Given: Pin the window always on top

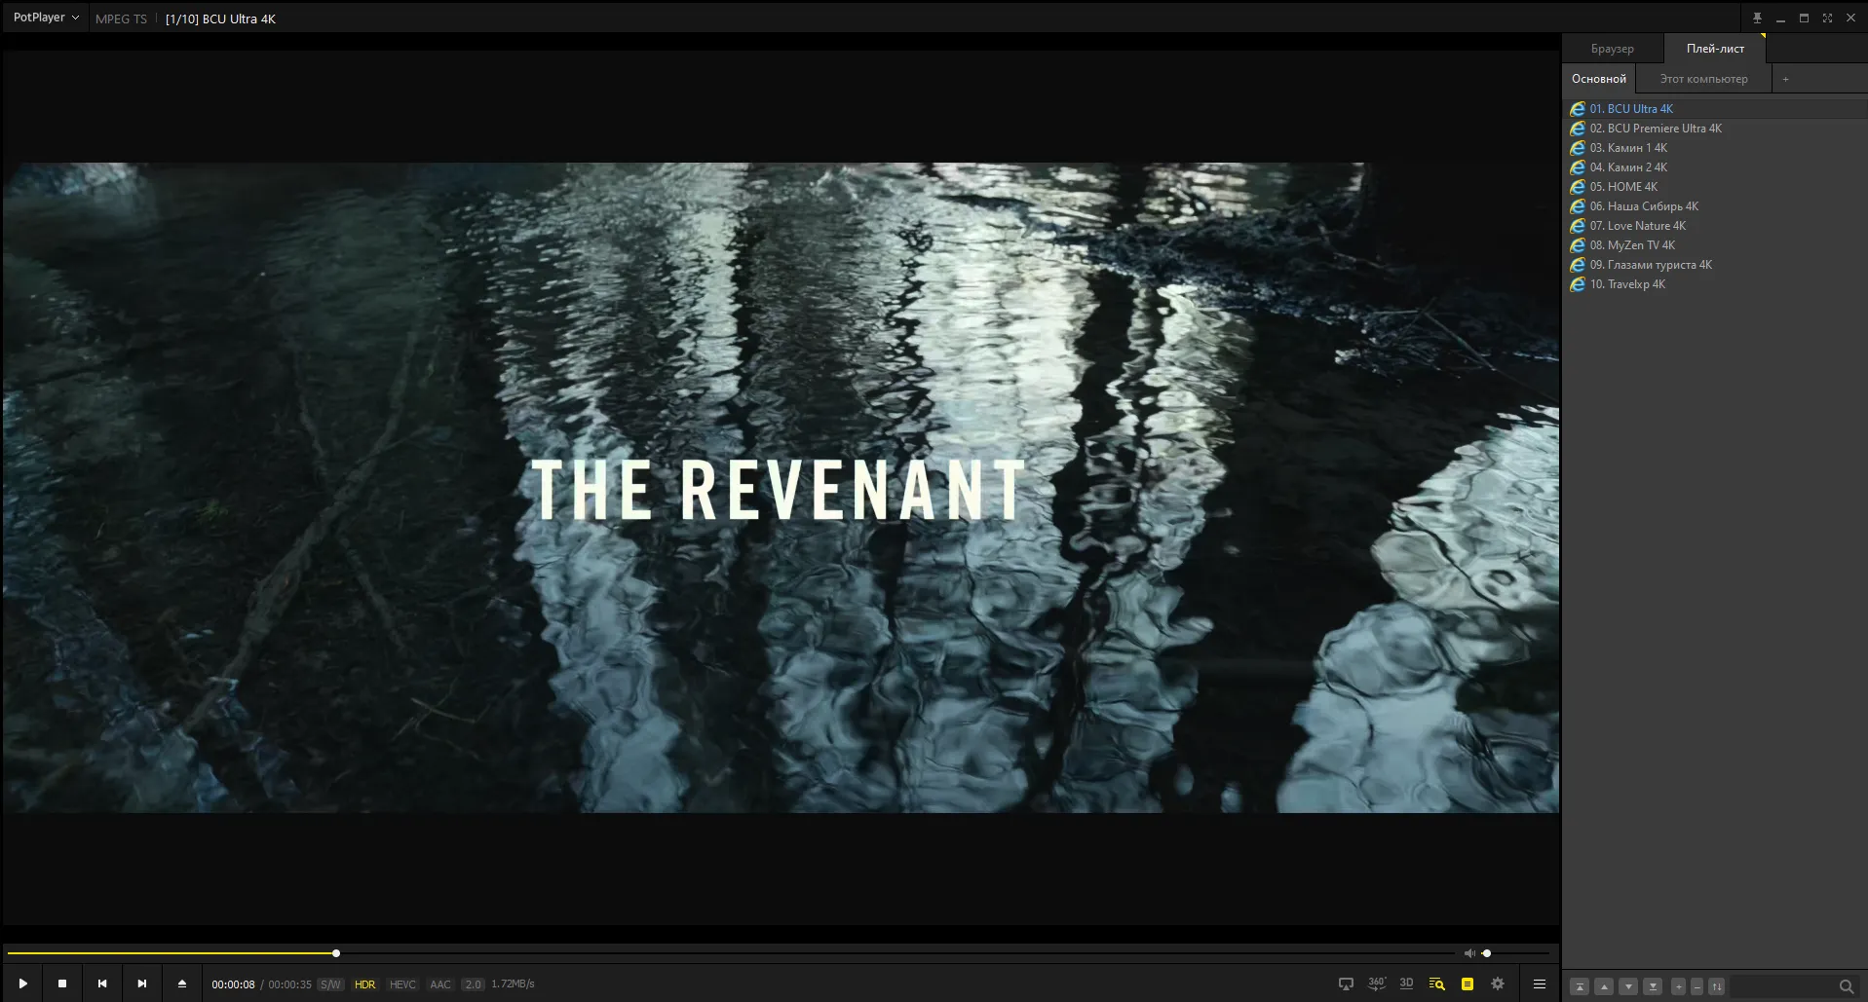Looking at the screenshot, I should pyautogui.click(x=1757, y=18).
